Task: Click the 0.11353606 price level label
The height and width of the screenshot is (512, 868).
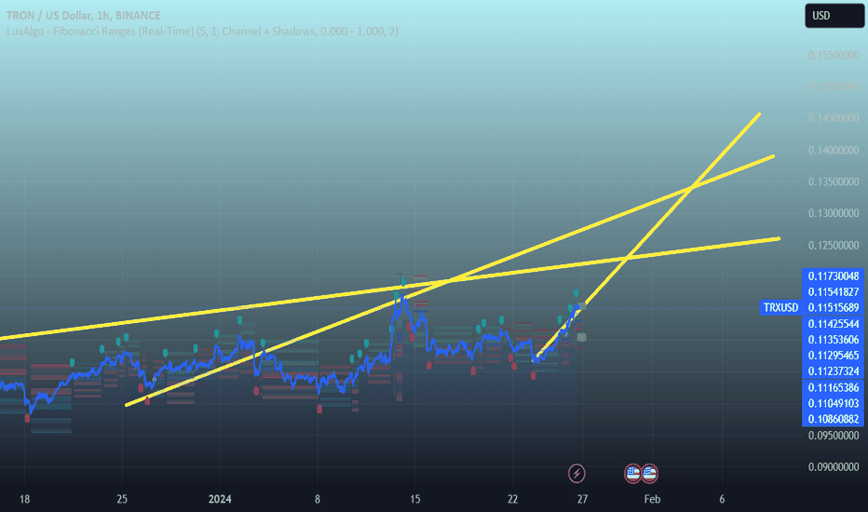Action: point(834,340)
